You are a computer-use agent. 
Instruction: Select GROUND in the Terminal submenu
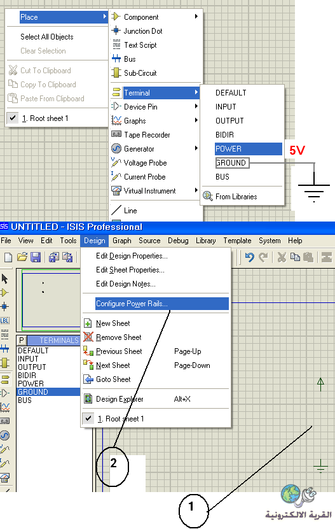232,163
